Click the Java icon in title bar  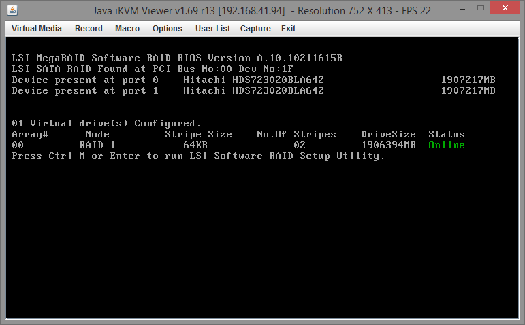click(12, 11)
